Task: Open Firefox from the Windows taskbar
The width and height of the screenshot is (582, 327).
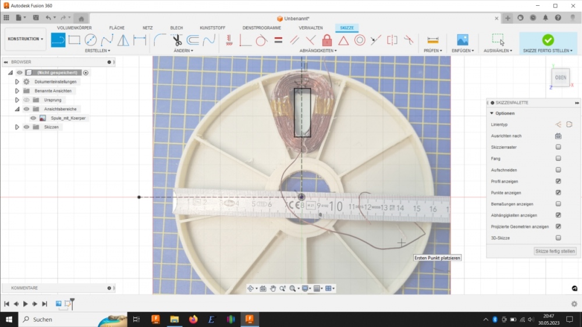Action: pos(193,319)
